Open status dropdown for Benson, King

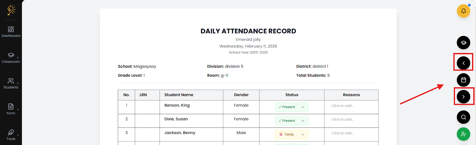click(x=292, y=107)
